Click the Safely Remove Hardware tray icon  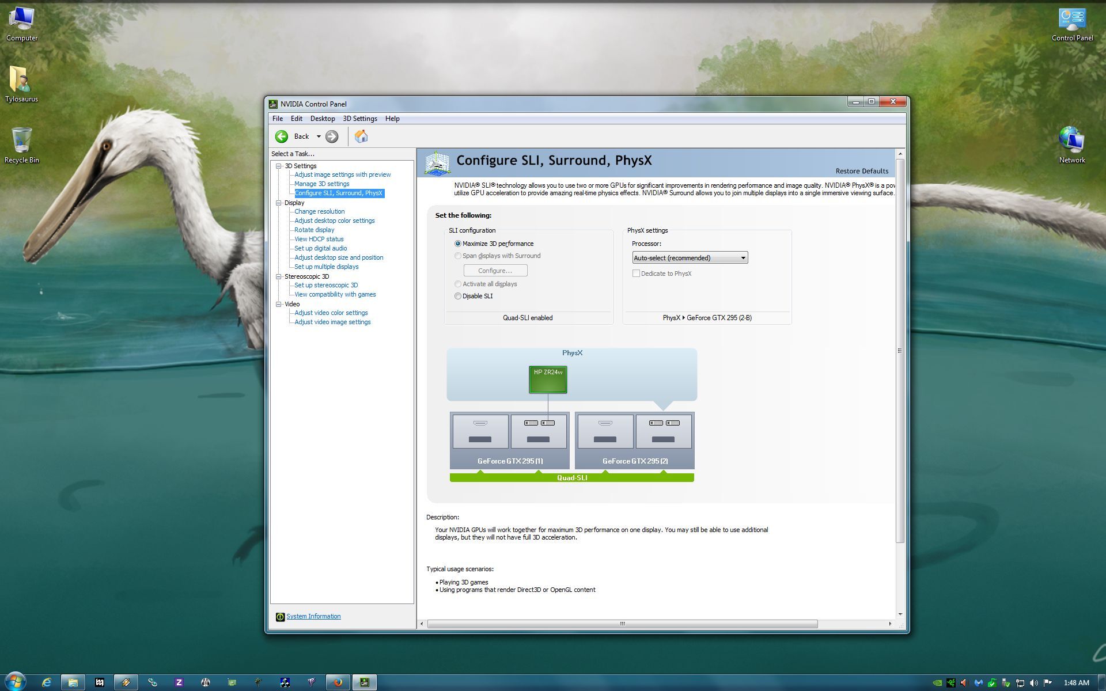coord(1006,683)
